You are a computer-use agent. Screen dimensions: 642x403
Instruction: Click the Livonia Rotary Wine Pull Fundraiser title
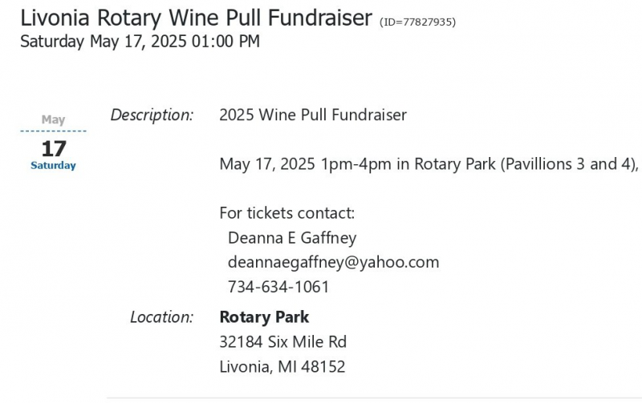click(196, 18)
